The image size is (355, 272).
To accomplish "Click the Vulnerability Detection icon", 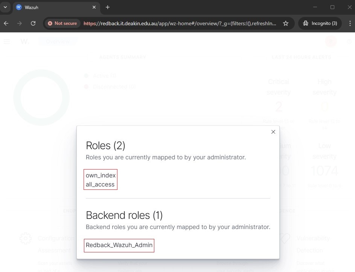I will [285, 238].
